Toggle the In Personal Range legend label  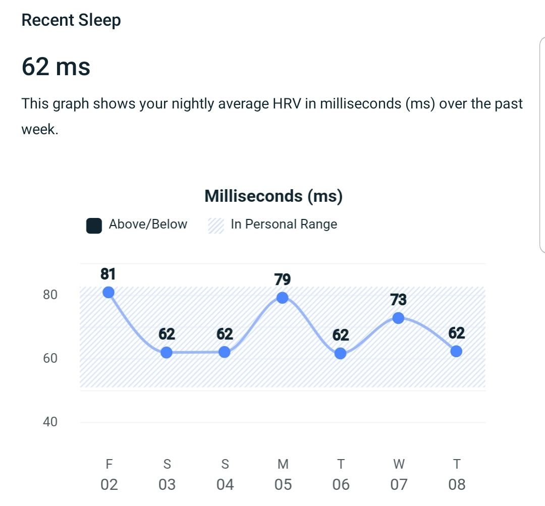[x=284, y=224]
